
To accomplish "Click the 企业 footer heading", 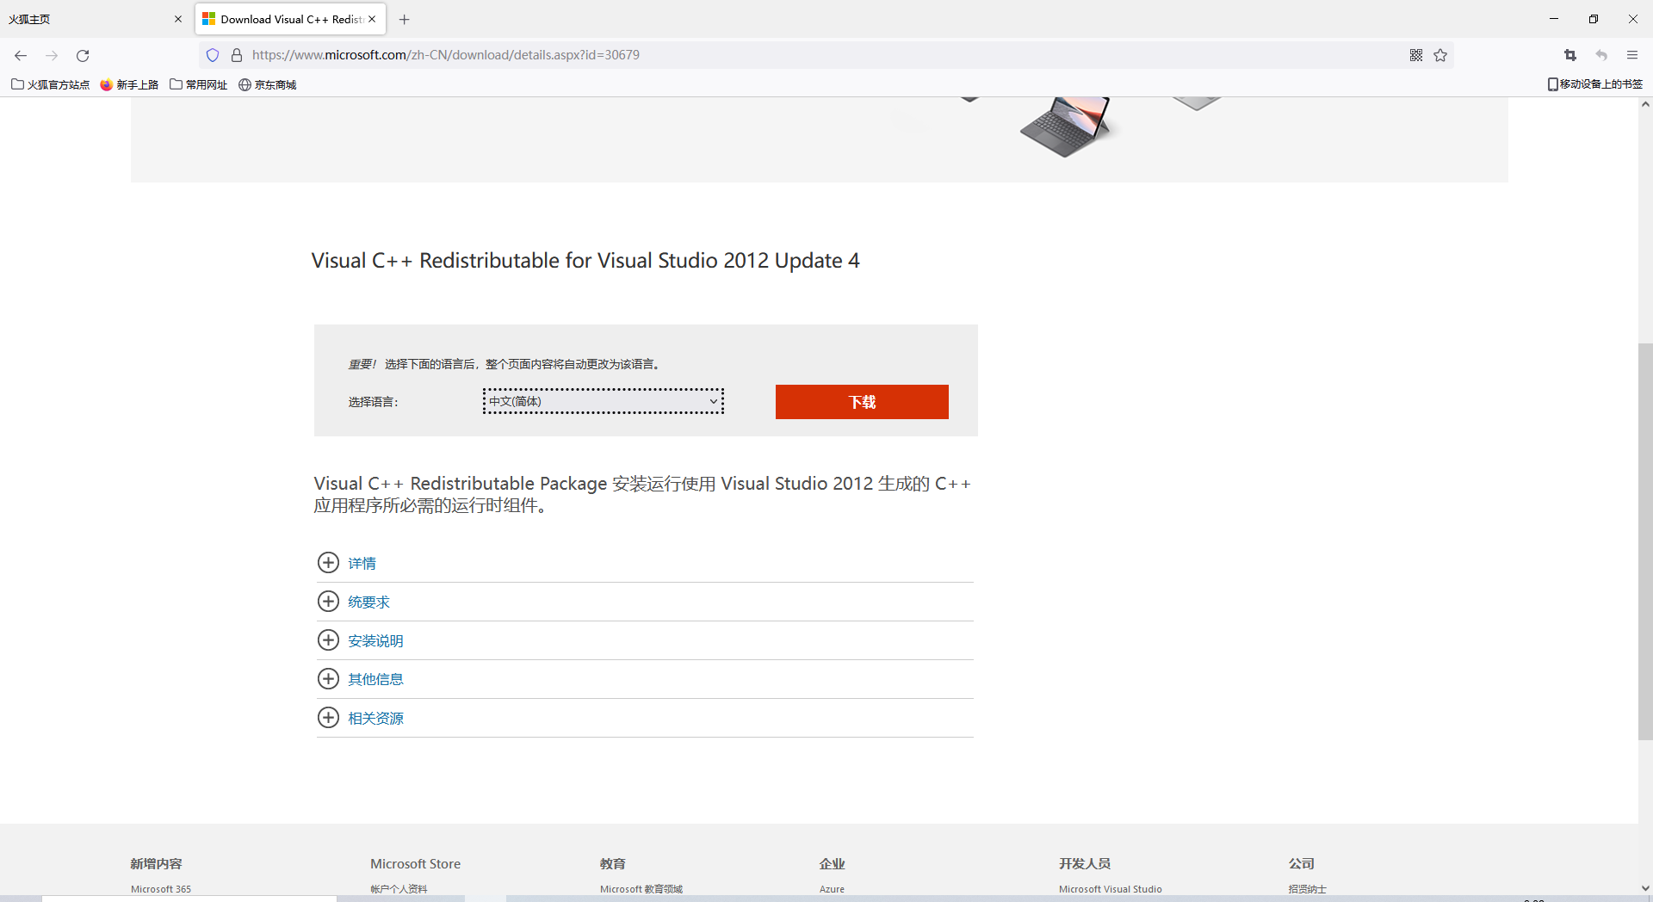I will point(833,863).
